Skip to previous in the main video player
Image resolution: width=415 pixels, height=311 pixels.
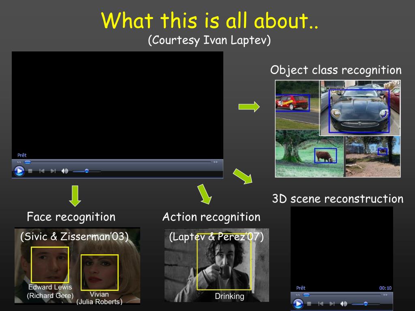pyautogui.click(x=42, y=171)
